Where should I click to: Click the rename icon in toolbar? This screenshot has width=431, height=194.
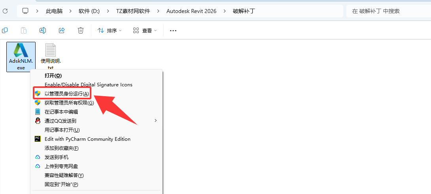pyautogui.click(x=43, y=30)
